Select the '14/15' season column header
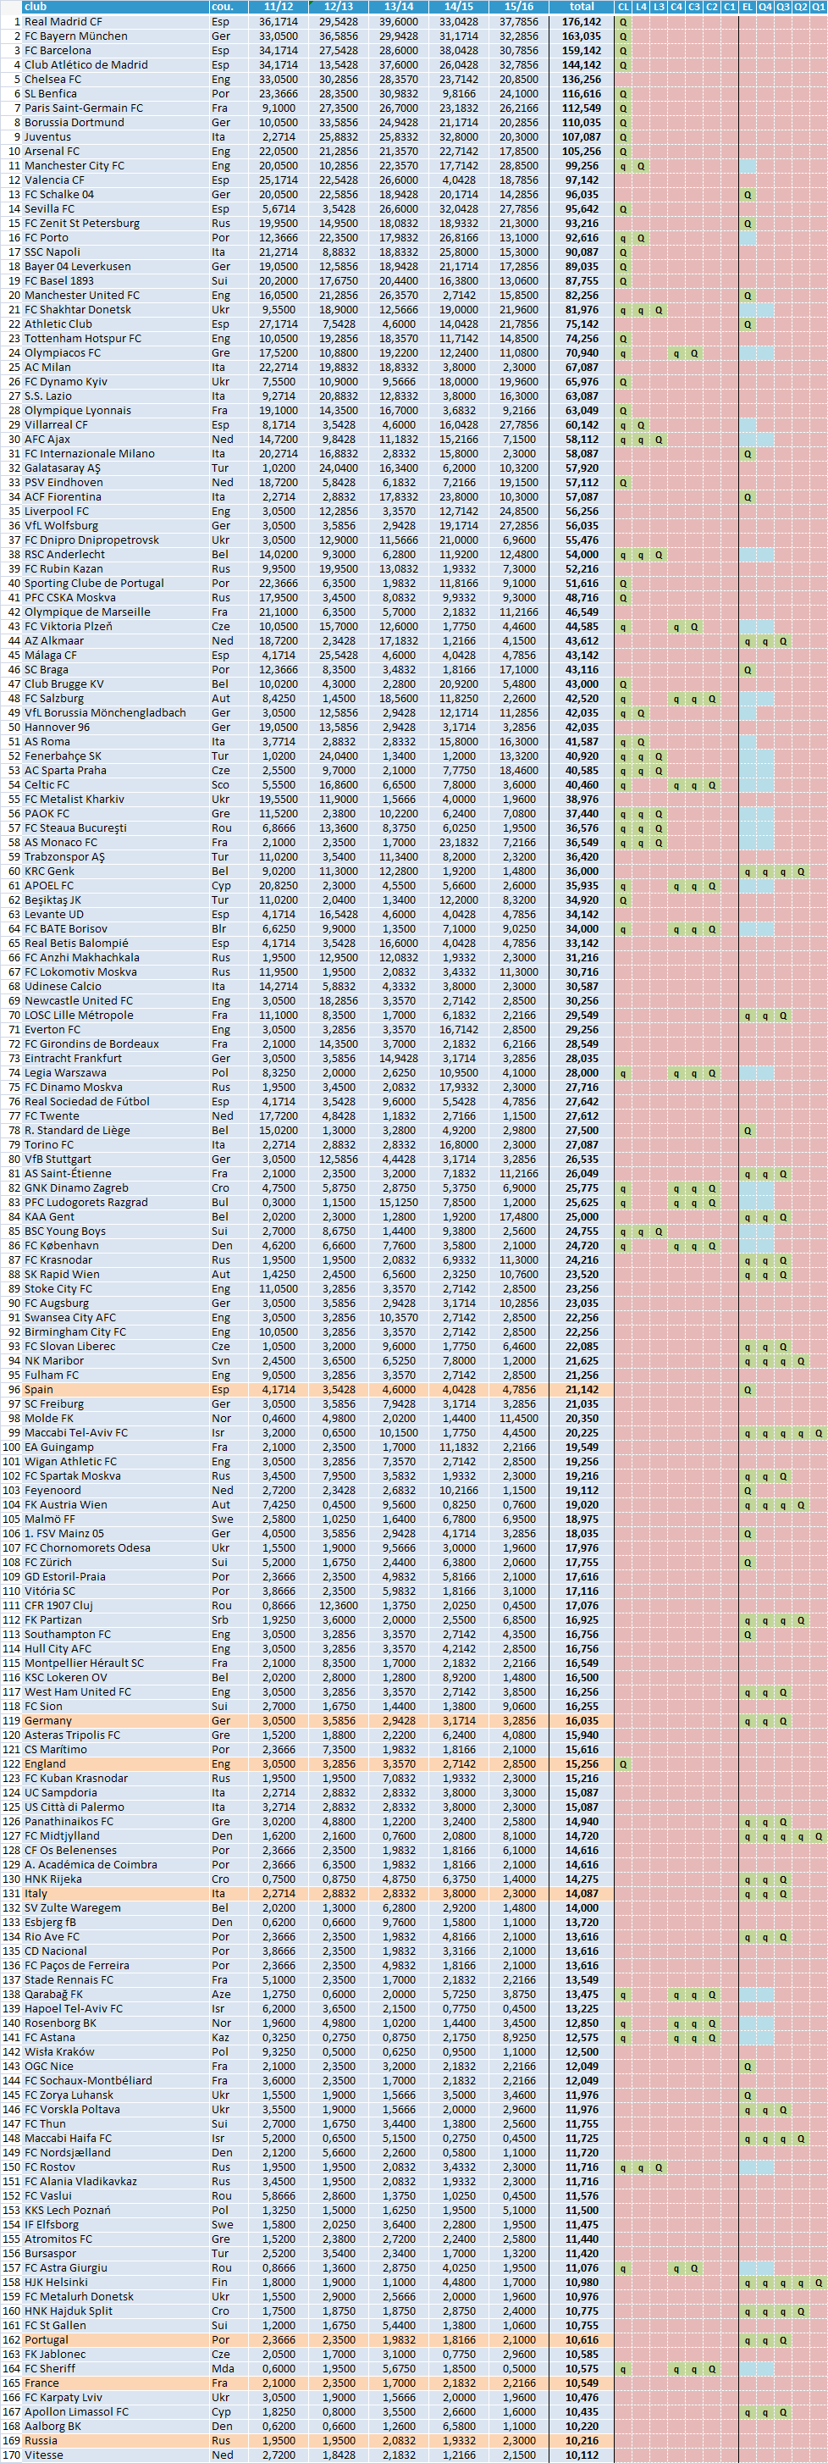The image size is (828, 2463). point(458,7)
